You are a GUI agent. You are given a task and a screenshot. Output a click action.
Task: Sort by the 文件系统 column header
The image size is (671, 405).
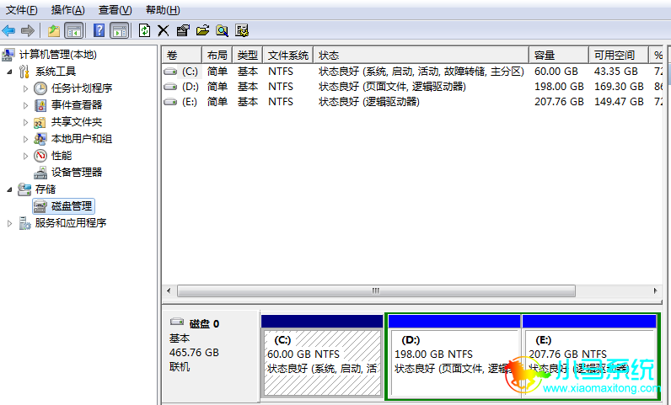tap(288, 56)
